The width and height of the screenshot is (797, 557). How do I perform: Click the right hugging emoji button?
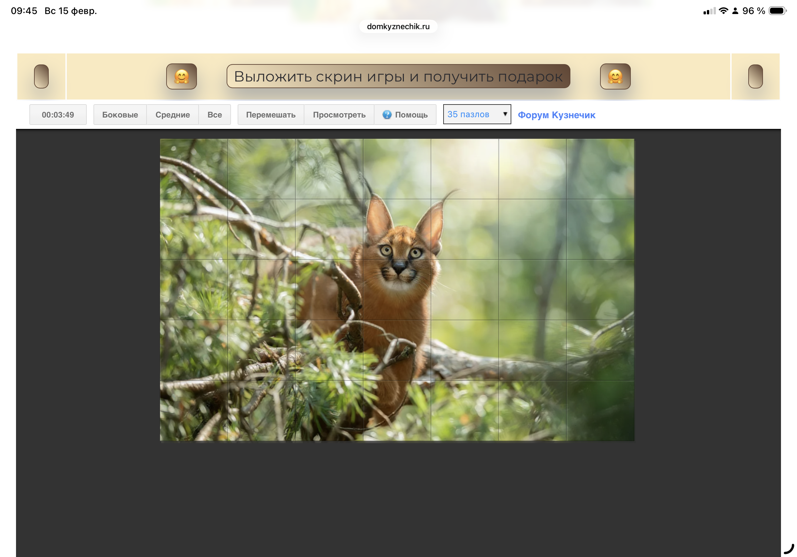pyautogui.click(x=615, y=76)
